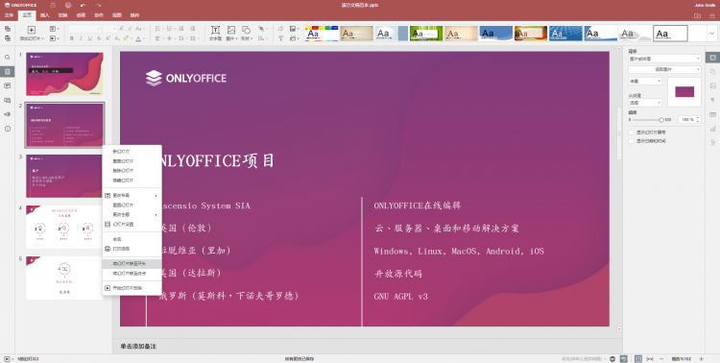Viewport: 720px width, 363px height.
Task: Open the comments panel in left sidebar
Action: (x=8, y=85)
